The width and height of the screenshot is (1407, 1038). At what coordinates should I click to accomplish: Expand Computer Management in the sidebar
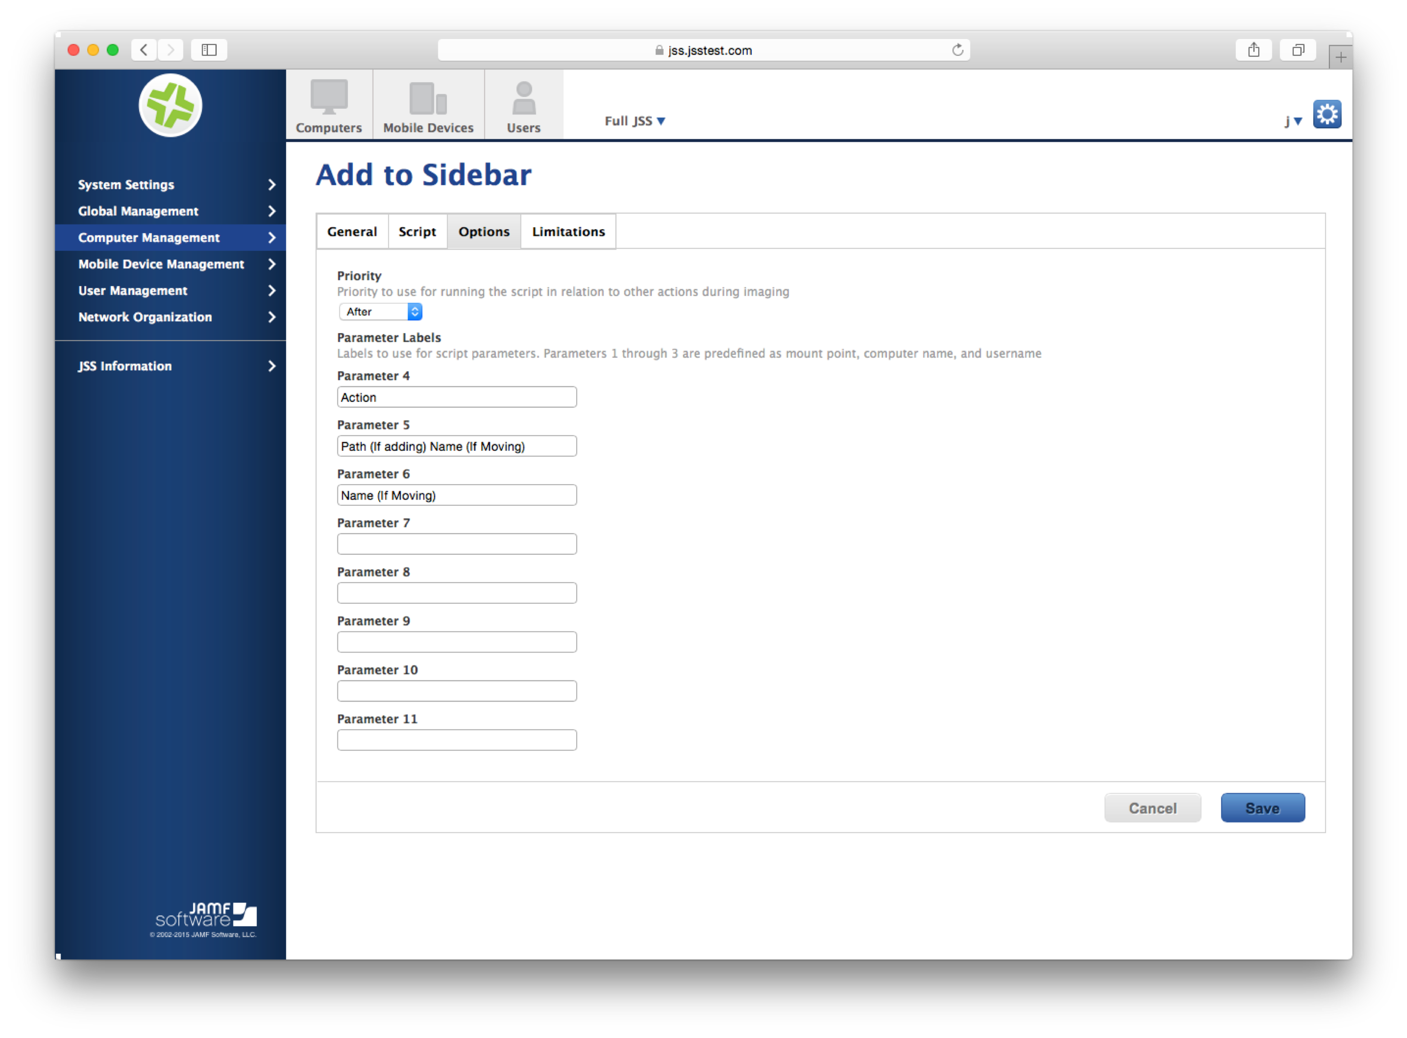pyautogui.click(x=170, y=238)
